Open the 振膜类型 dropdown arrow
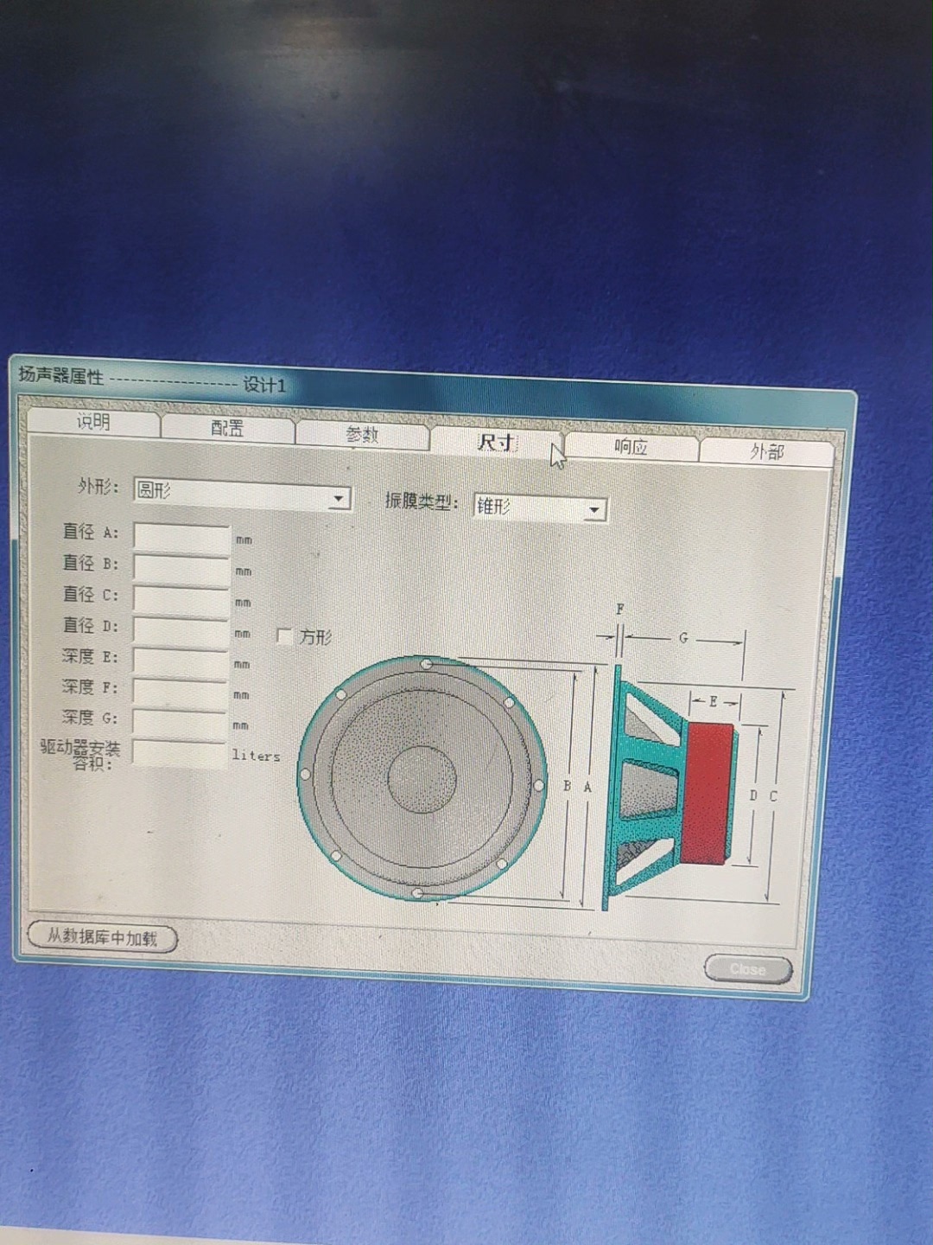 (593, 510)
